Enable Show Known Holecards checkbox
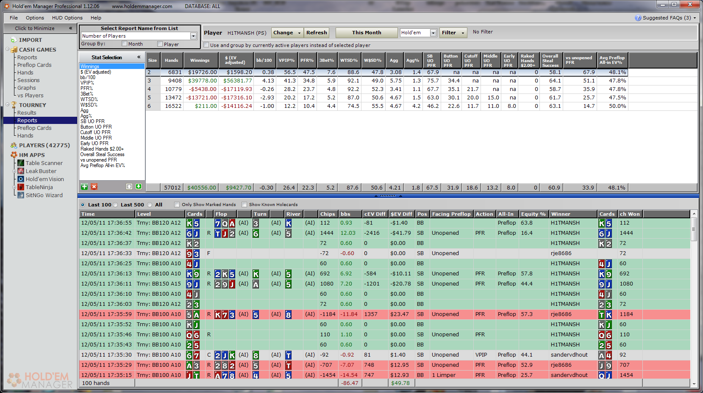Viewport: 703px width, 393px height. click(x=244, y=205)
